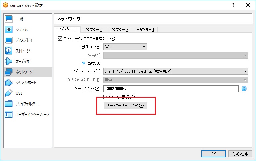Open the ディスプレイ monitor icon
The width and height of the screenshot is (256, 161).
9,40
